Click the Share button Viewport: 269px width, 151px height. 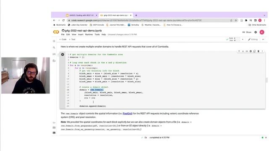247,32
